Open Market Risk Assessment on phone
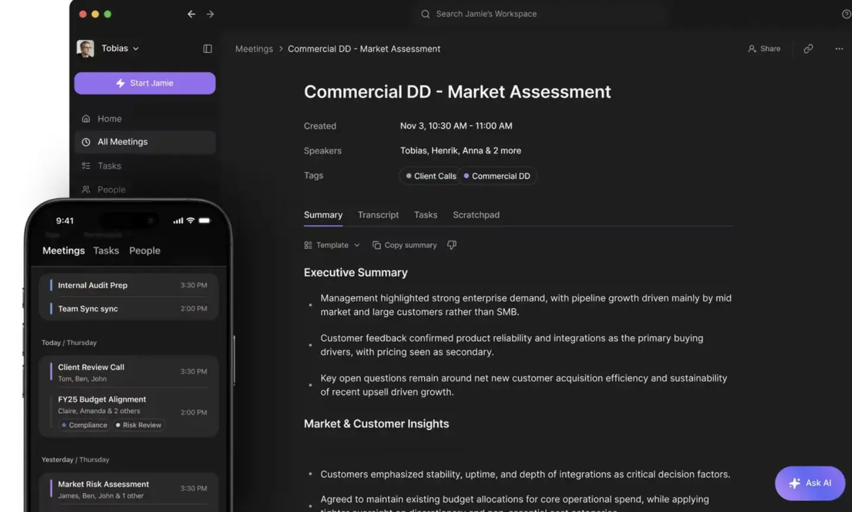852x512 pixels. (129, 489)
